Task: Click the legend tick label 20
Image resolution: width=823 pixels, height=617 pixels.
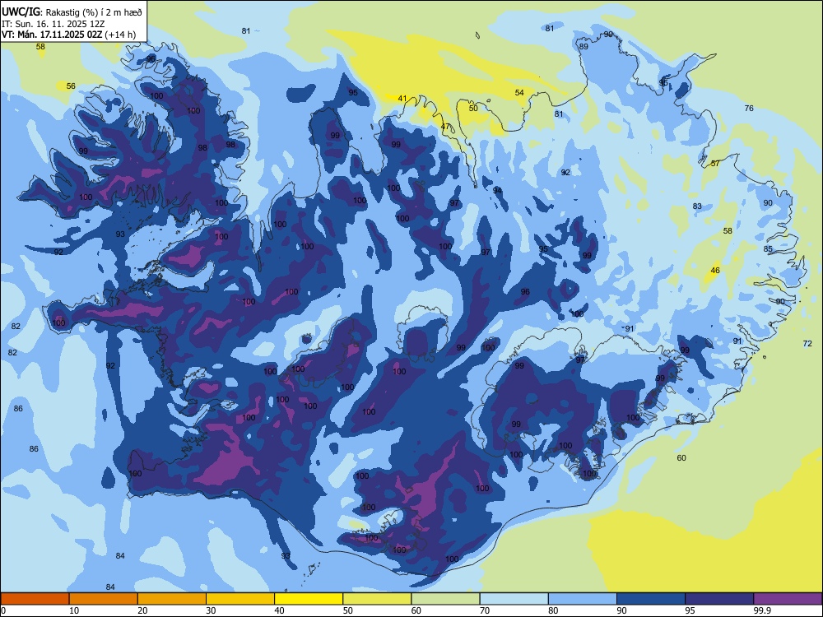Action: click(142, 610)
